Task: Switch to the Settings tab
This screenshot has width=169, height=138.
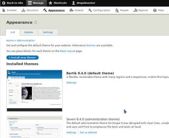Action: coord(48,32)
